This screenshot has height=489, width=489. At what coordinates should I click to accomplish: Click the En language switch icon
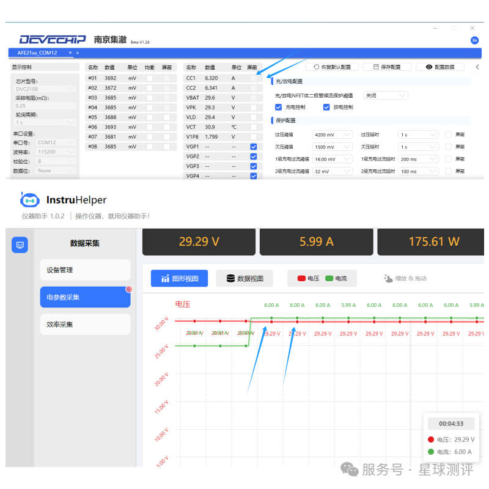[474, 40]
